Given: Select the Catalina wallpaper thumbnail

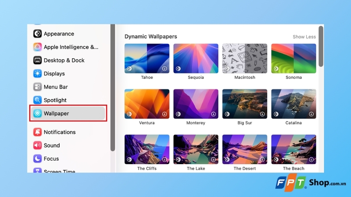Looking at the screenshot, I should 294,104.
